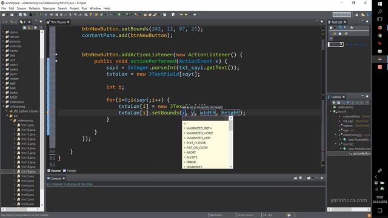Click Open Console icon in Console toolbar
The width and height of the screenshot is (388, 218).
coord(309,177)
